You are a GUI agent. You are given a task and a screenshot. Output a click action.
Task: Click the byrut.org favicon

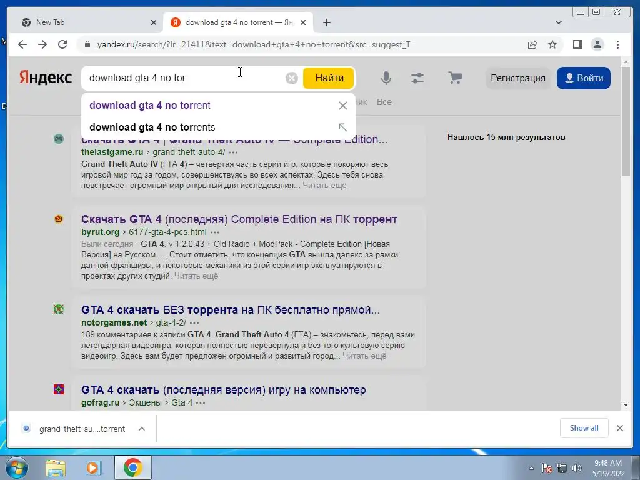pos(59,219)
